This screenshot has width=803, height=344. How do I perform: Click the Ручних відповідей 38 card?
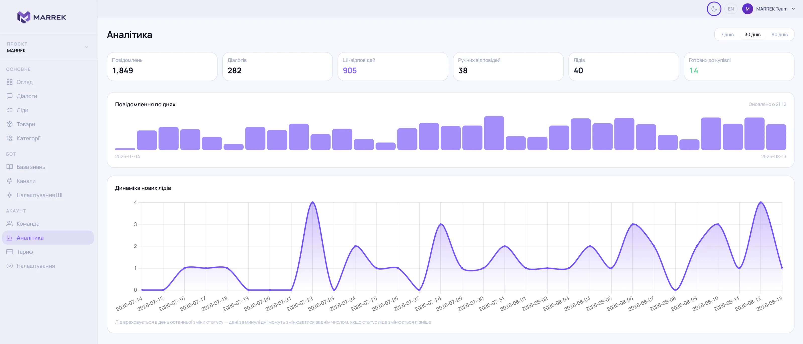click(508, 66)
